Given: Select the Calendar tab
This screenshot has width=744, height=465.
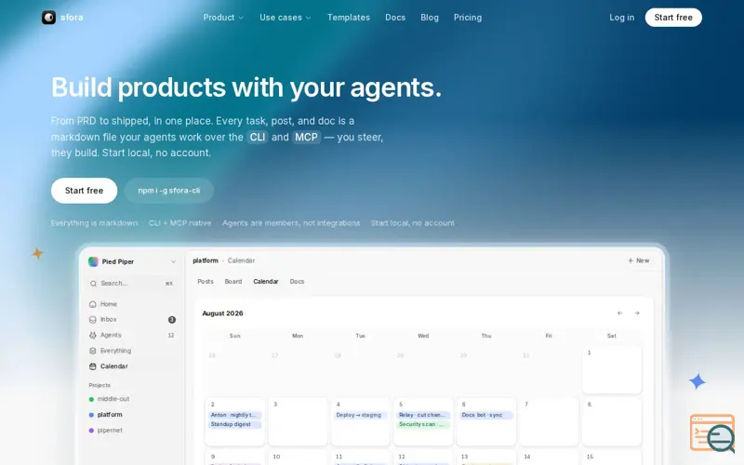Looking at the screenshot, I should tap(266, 282).
